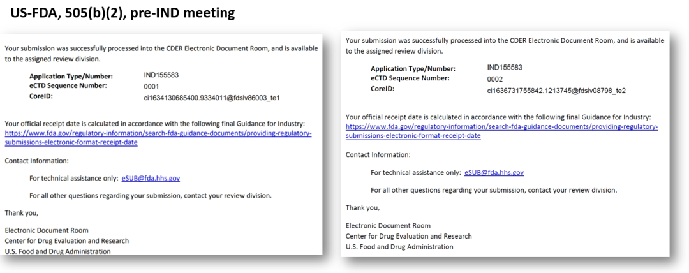The width and height of the screenshot is (689, 273).
Task: Click 'Application Type/Number:' label in left document
Action: 71,76
